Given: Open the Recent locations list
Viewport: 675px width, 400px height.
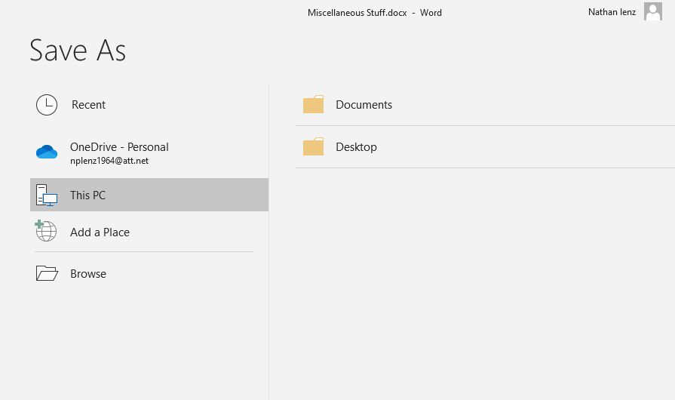Looking at the screenshot, I should click(x=149, y=105).
